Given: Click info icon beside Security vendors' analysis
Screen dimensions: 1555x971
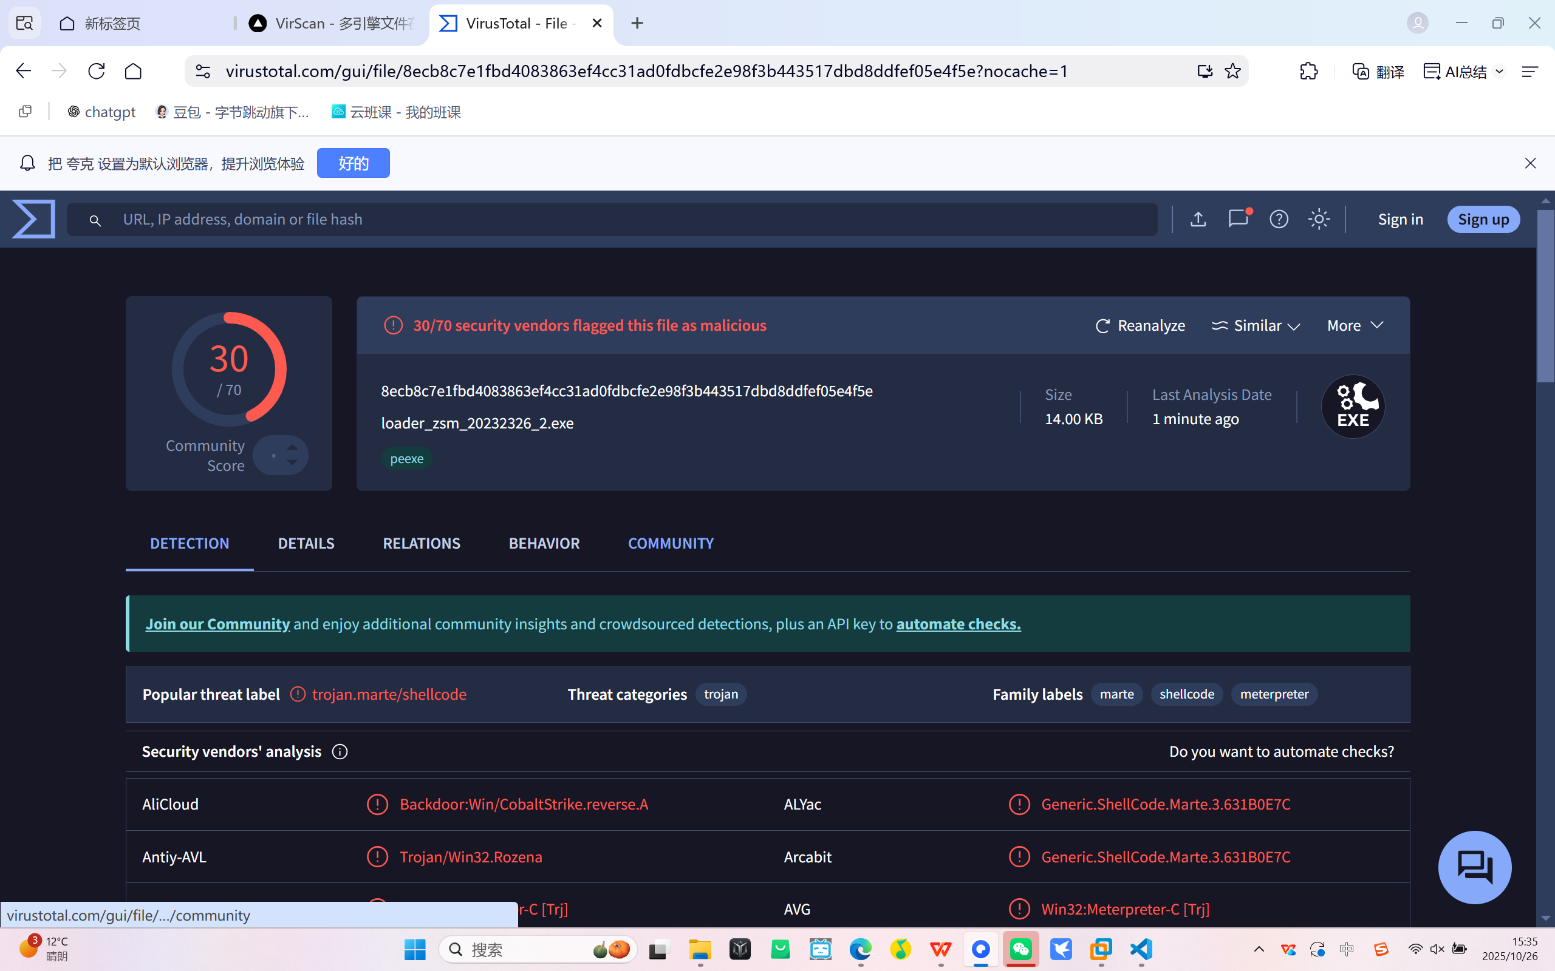Looking at the screenshot, I should [340, 751].
